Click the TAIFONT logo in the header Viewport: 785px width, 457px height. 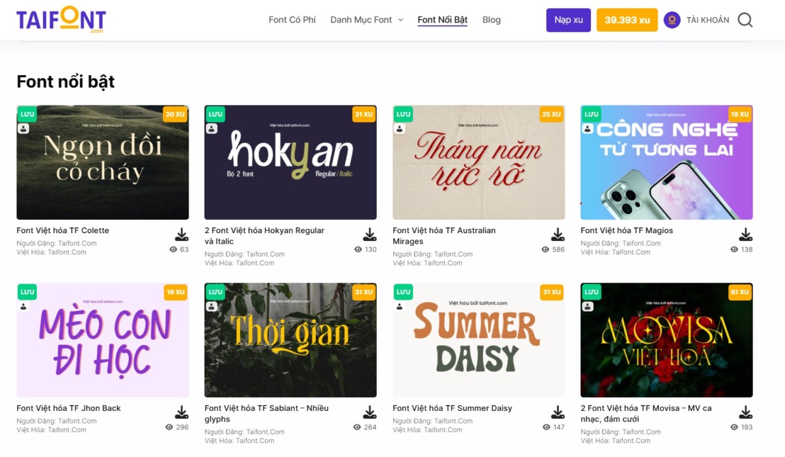(x=61, y=20)
